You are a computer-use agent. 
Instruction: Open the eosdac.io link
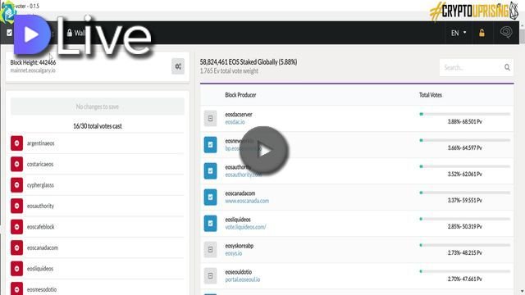[235, 122]
